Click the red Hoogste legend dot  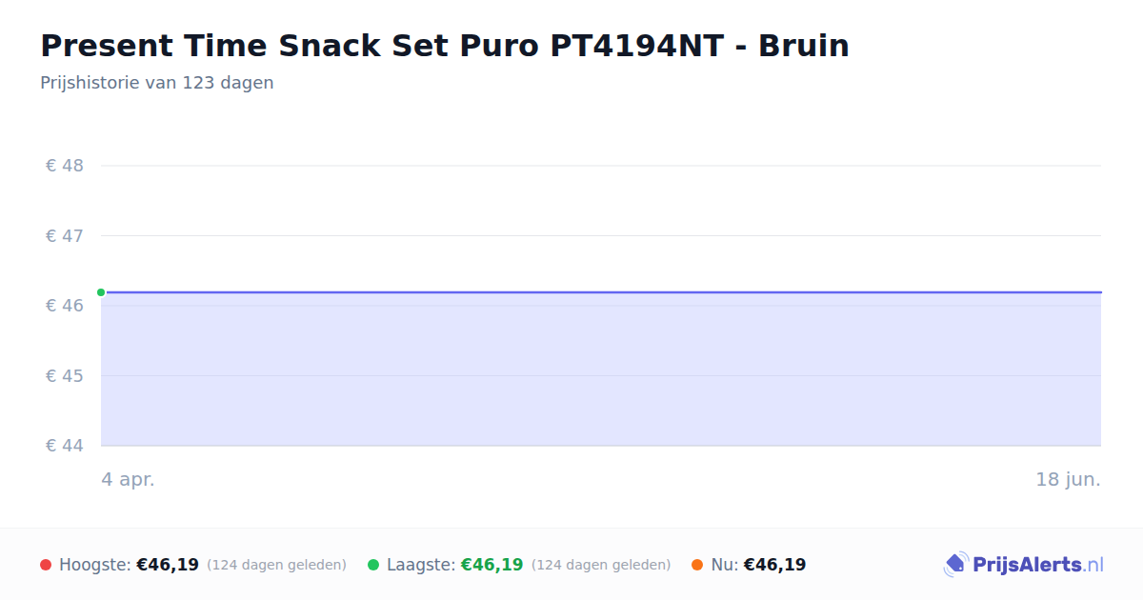(x=46, y=565)
